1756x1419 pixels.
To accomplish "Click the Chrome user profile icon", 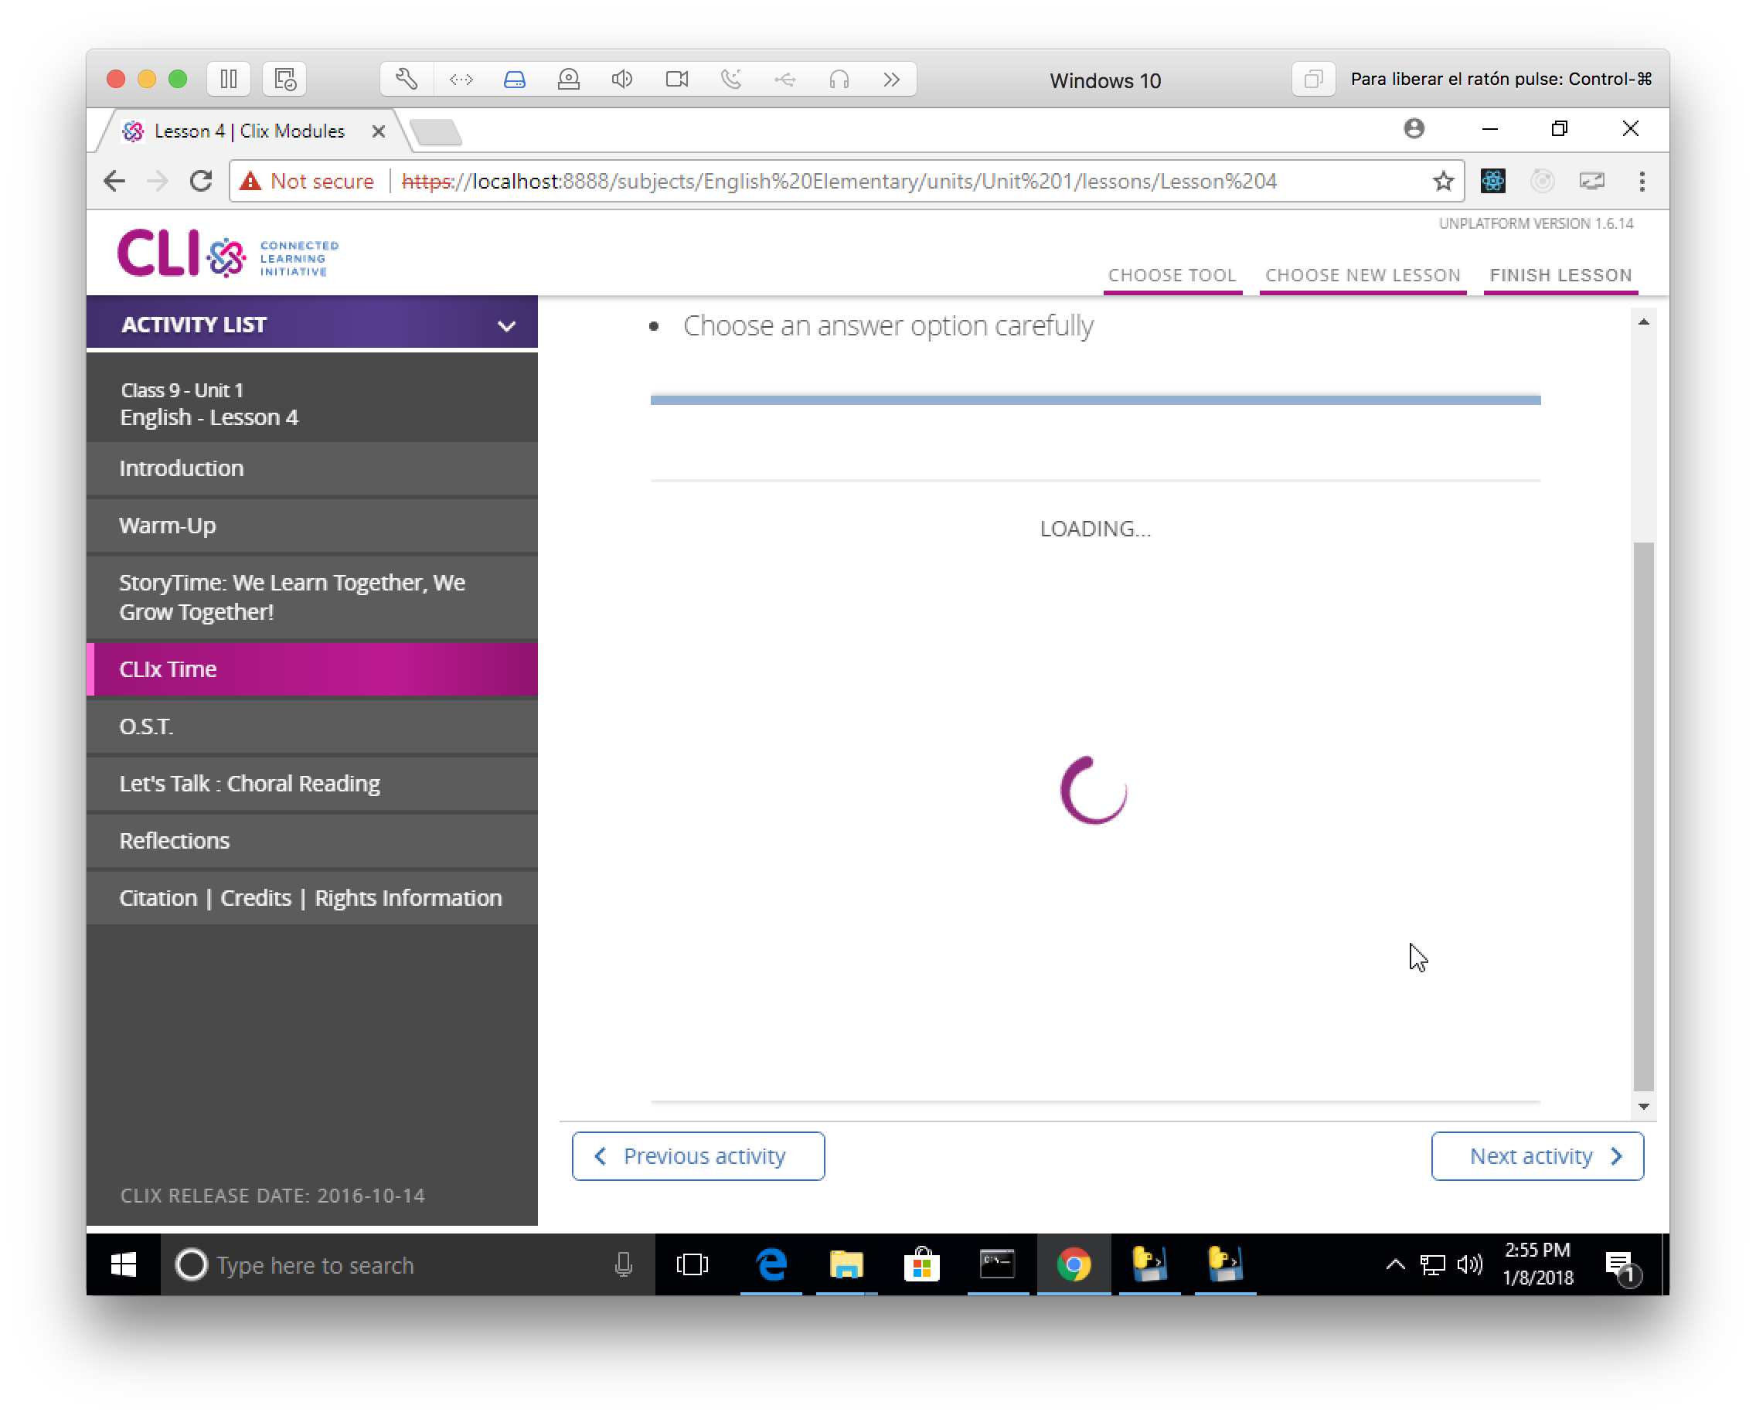I will coord(1414,129).
